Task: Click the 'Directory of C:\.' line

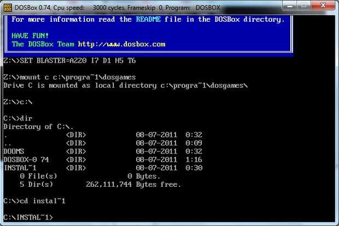Action: pyautogui.click(x=38, y=127)
